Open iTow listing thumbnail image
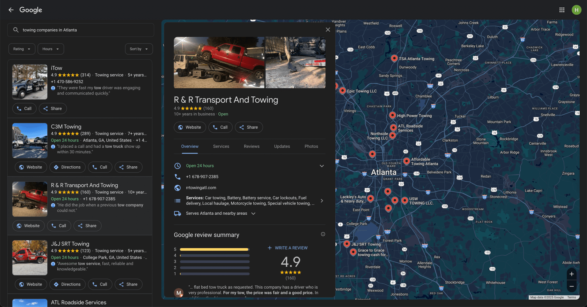The image size is (587, 307). point(30,82)
